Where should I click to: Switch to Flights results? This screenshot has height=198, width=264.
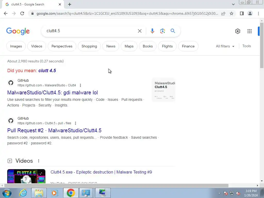[x=167, y=46]
